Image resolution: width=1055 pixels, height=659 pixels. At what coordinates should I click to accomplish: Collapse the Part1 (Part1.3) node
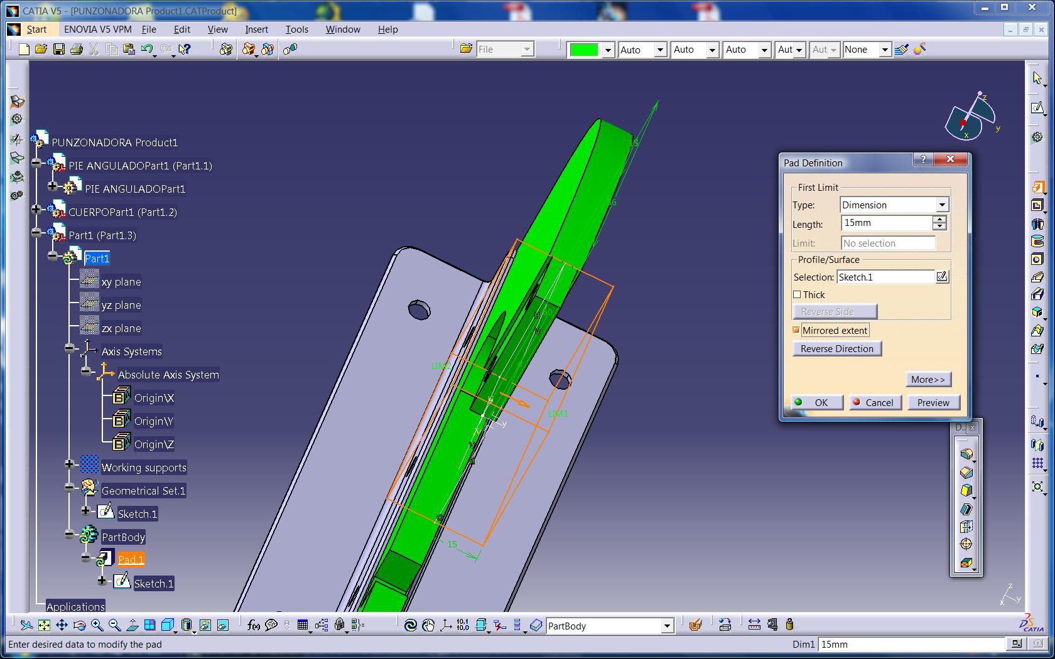point(36,233)
